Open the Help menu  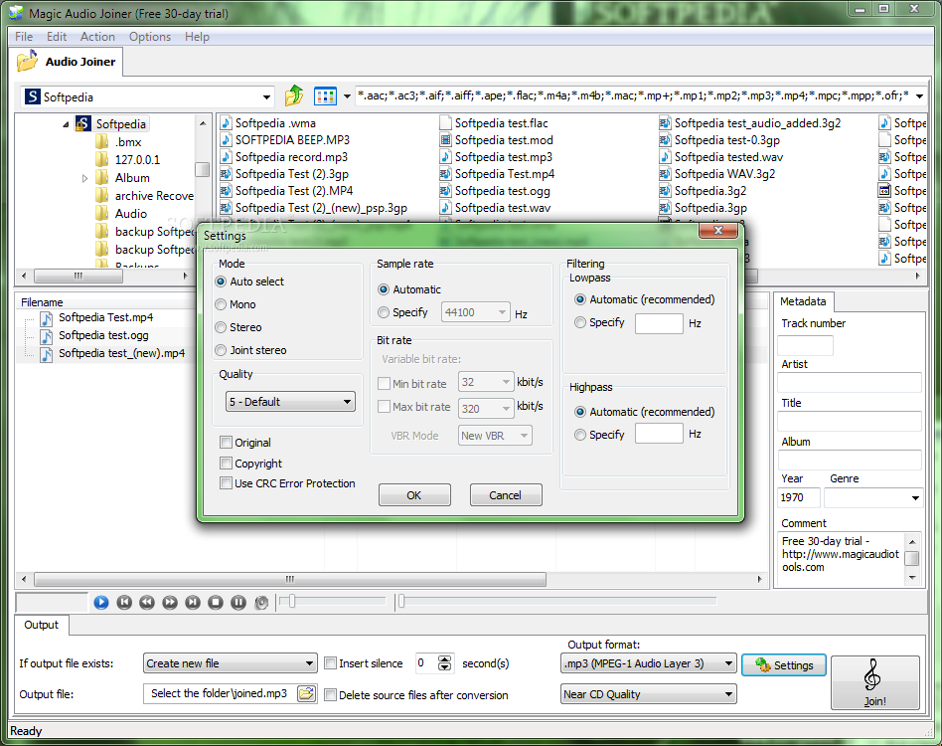click(197, 37)
